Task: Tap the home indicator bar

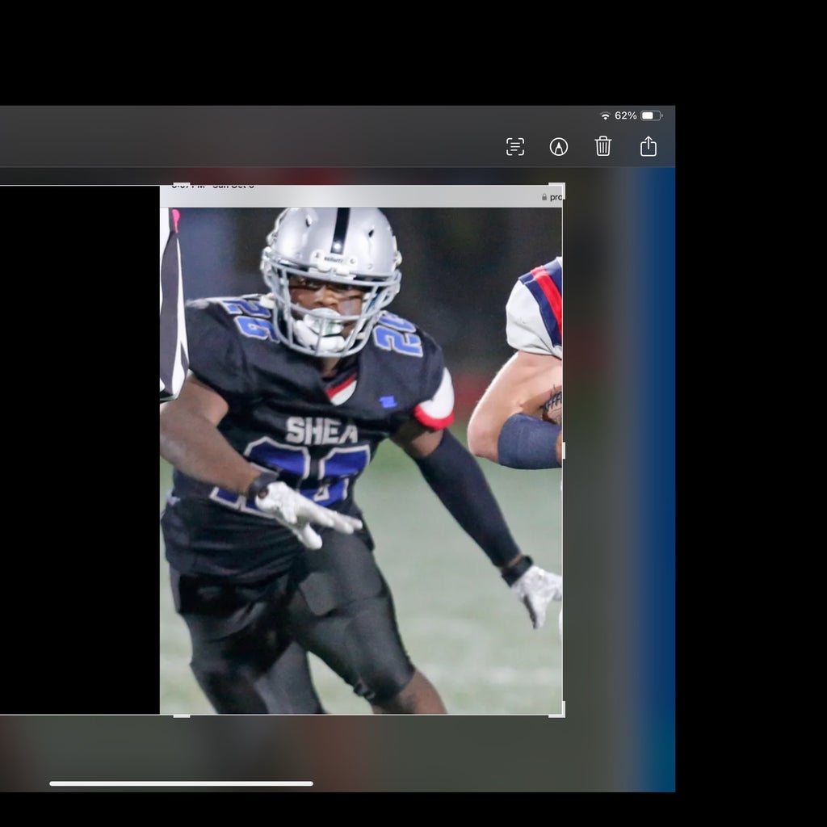Action: click(182, 783)
